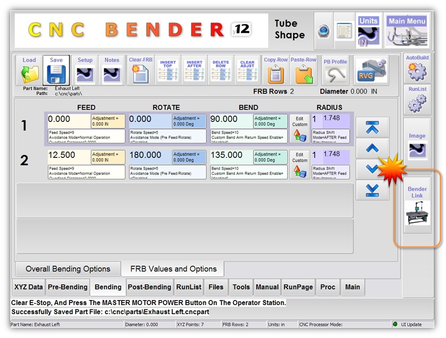Click Paste-Row clipboard icon
Screen dimensions: 446x338
[x=303, y=74]
